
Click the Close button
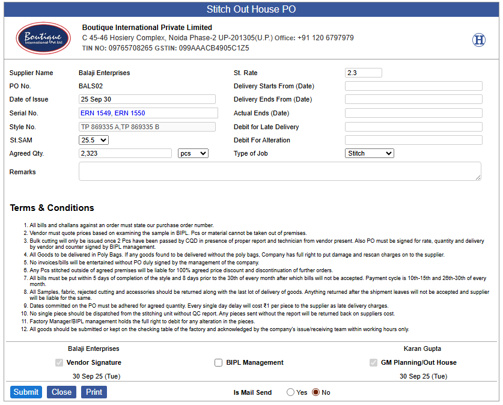[61, 392]
